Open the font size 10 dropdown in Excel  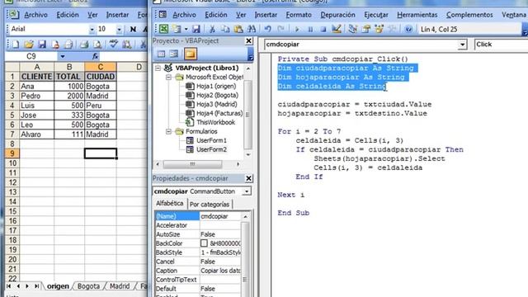119,30
